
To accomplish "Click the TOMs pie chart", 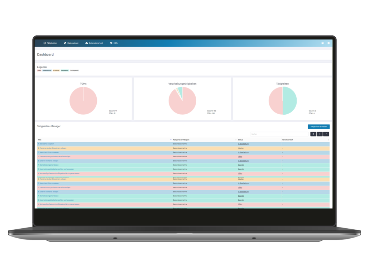I will [x=83, y=101].
